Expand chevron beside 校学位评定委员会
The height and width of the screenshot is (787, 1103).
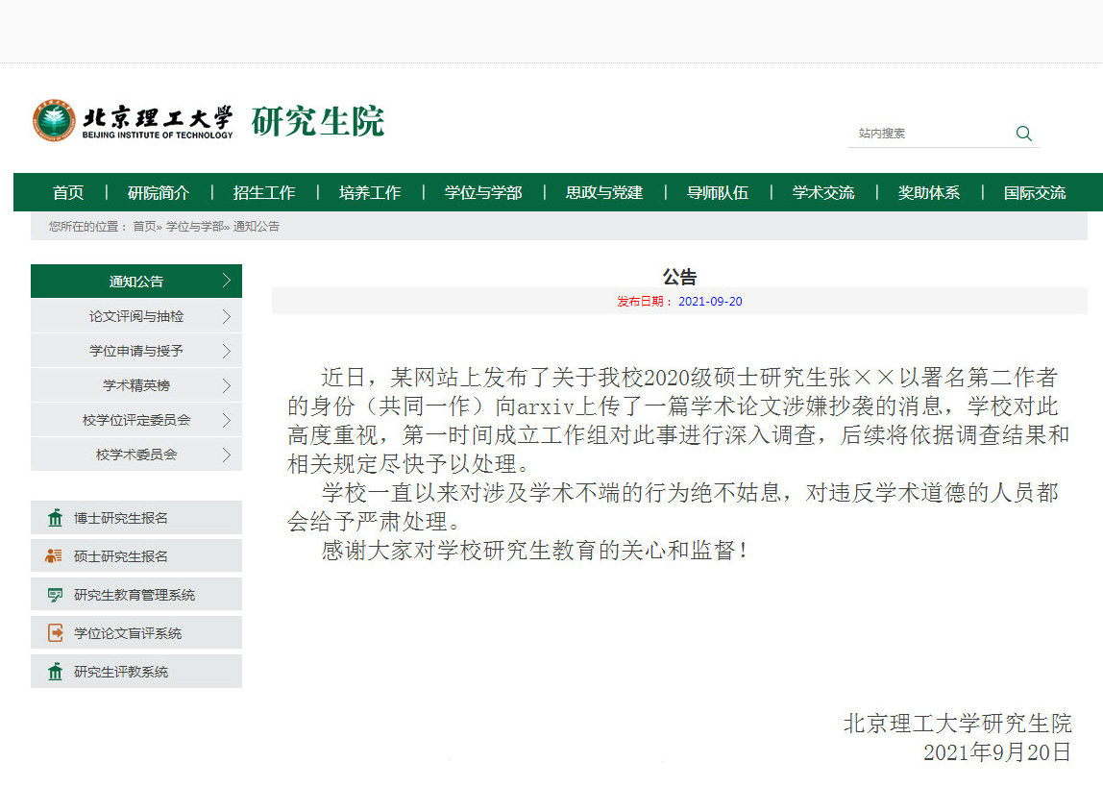227,420
